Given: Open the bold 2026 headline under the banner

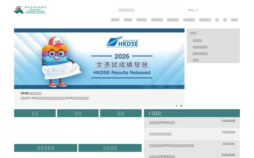Looking at the screenshot, I should (x=31, y=93).
